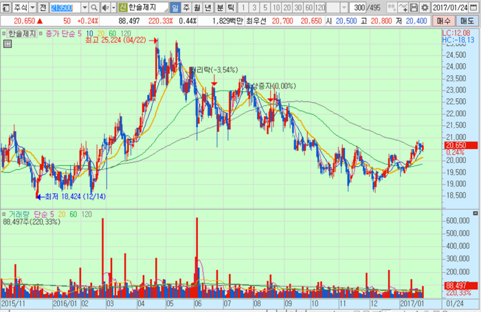Click the 60 minute interval button
Screen dimensions: 481x312
[x=308, y=8]
